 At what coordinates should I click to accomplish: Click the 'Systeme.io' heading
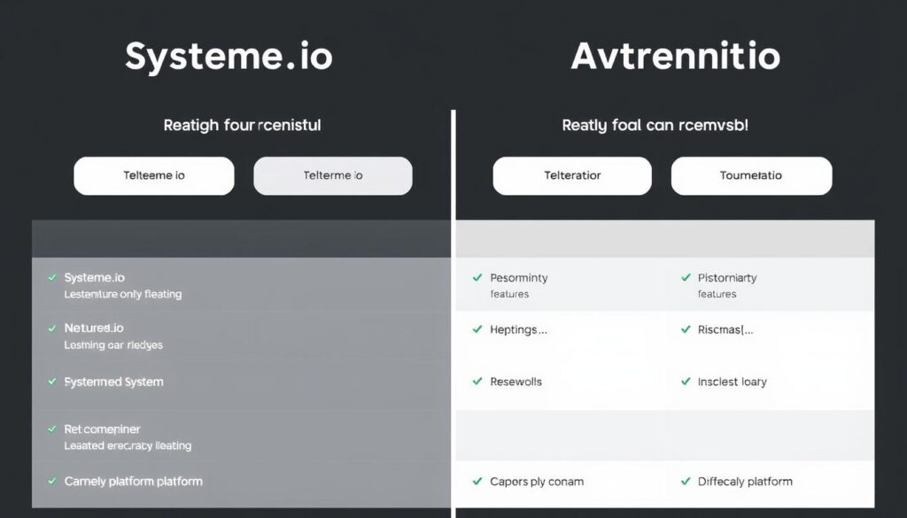229,57
